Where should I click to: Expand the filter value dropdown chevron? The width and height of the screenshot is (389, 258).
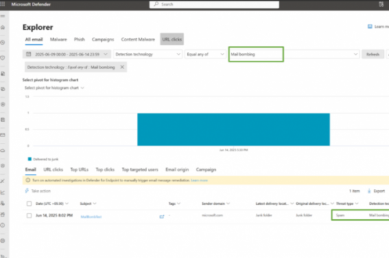pyautogui.click(x=355, y=54)
